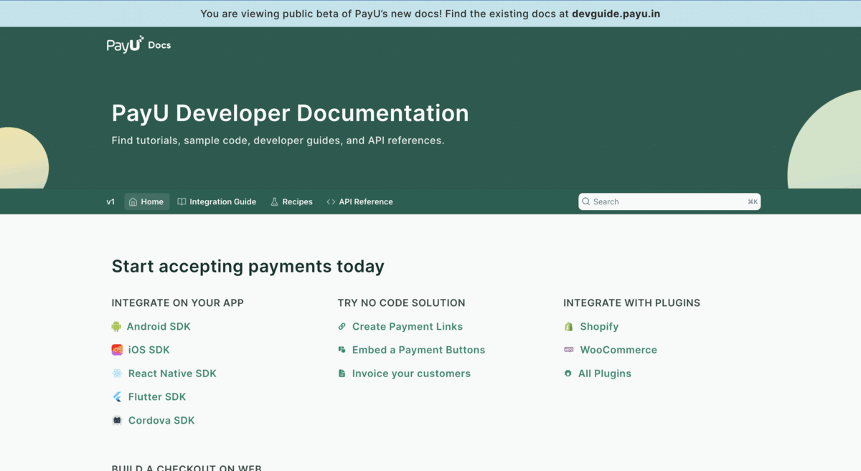Visit the Embed a Payment Buttons link
This screenshot has width=861, height=471.
pyautogui.click(x=418, y=350)
